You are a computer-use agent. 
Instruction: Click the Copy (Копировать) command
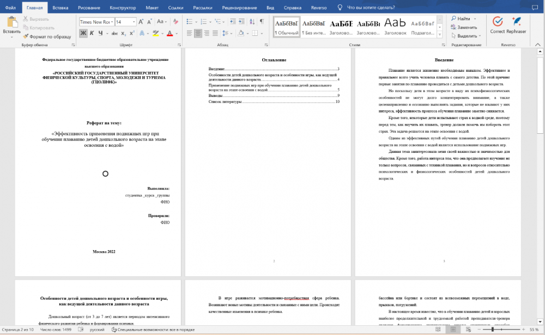(39, 28)
